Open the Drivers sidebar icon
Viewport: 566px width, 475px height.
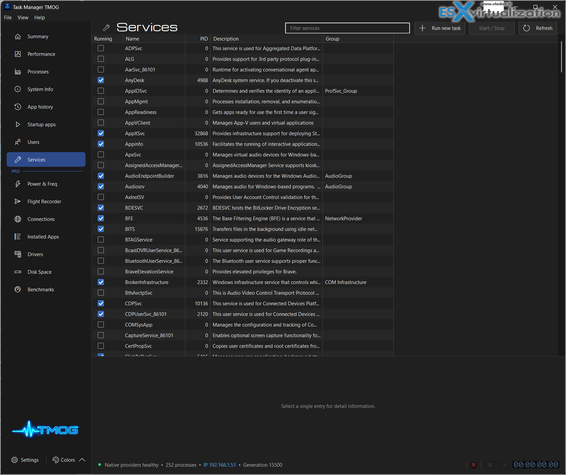tap(18, 254)
